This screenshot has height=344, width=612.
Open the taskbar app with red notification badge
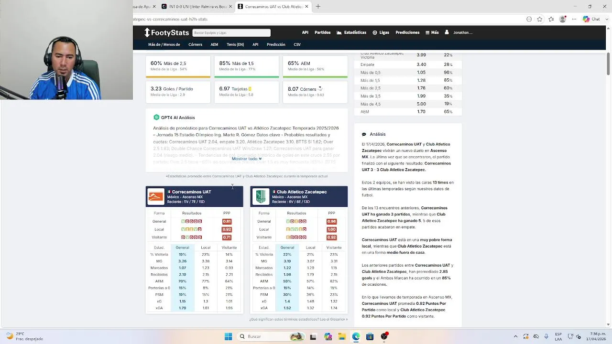click(384, 336)
